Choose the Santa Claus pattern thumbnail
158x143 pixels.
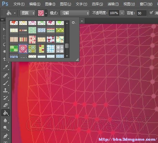(60, 39)
